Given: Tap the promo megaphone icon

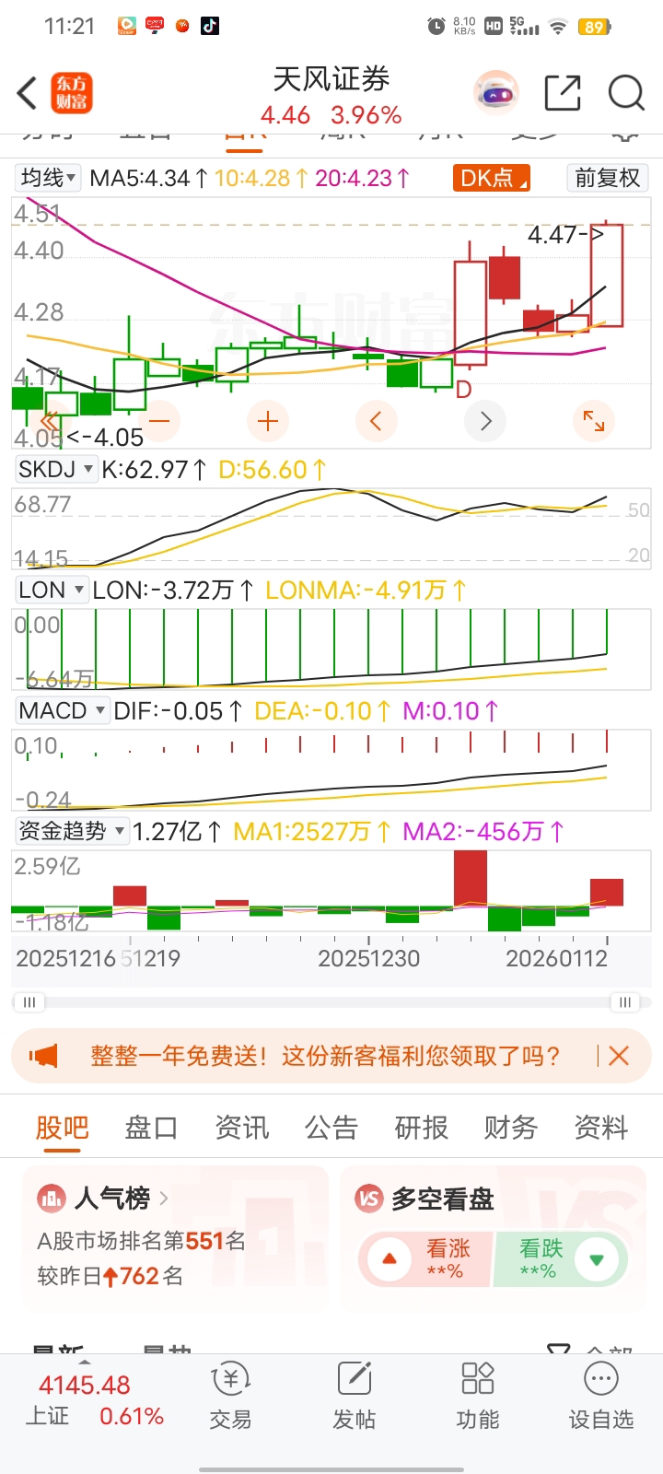Looking at the screenshot, I should 43,1056.
